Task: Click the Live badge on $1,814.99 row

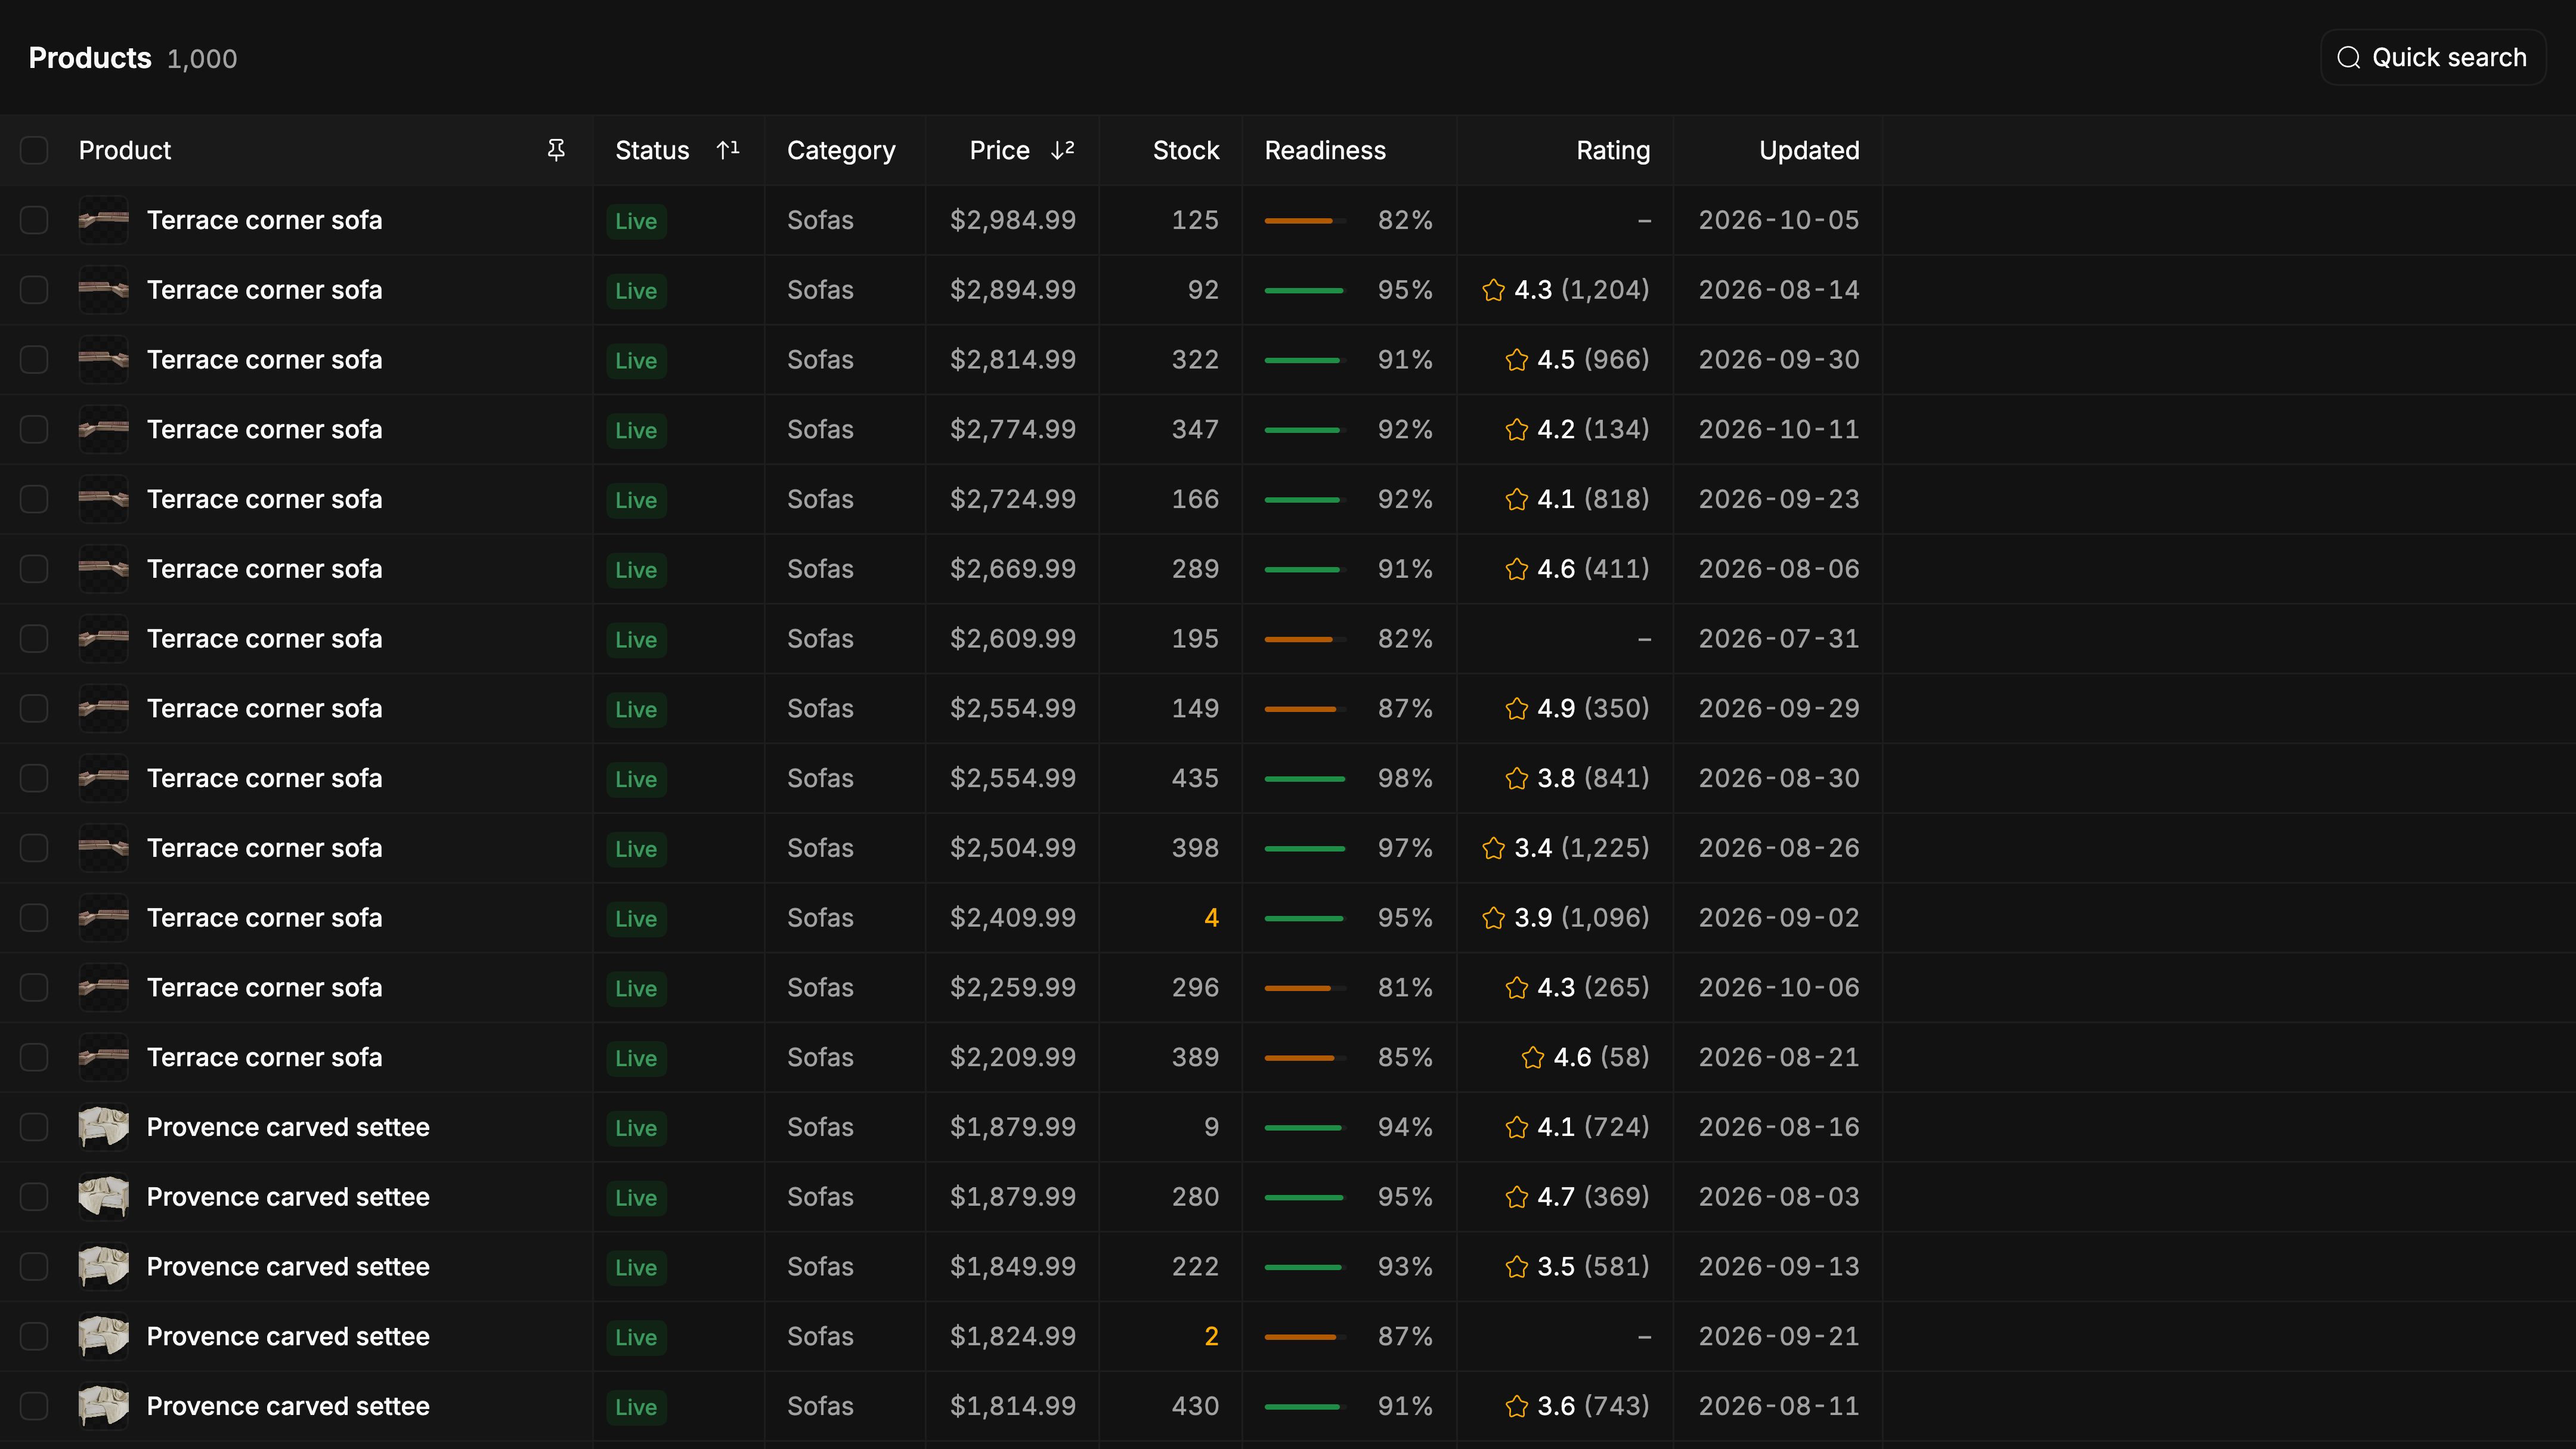Action: tap(636, 1407)
